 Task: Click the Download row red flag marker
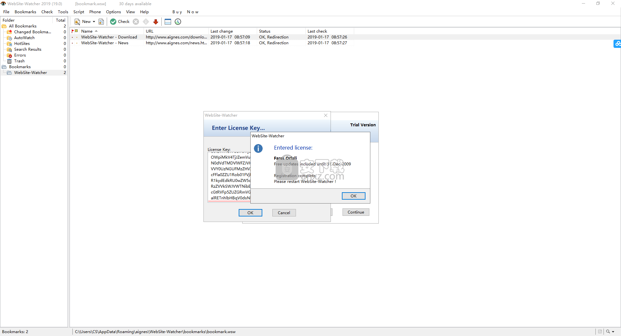(x=72, y=37)
